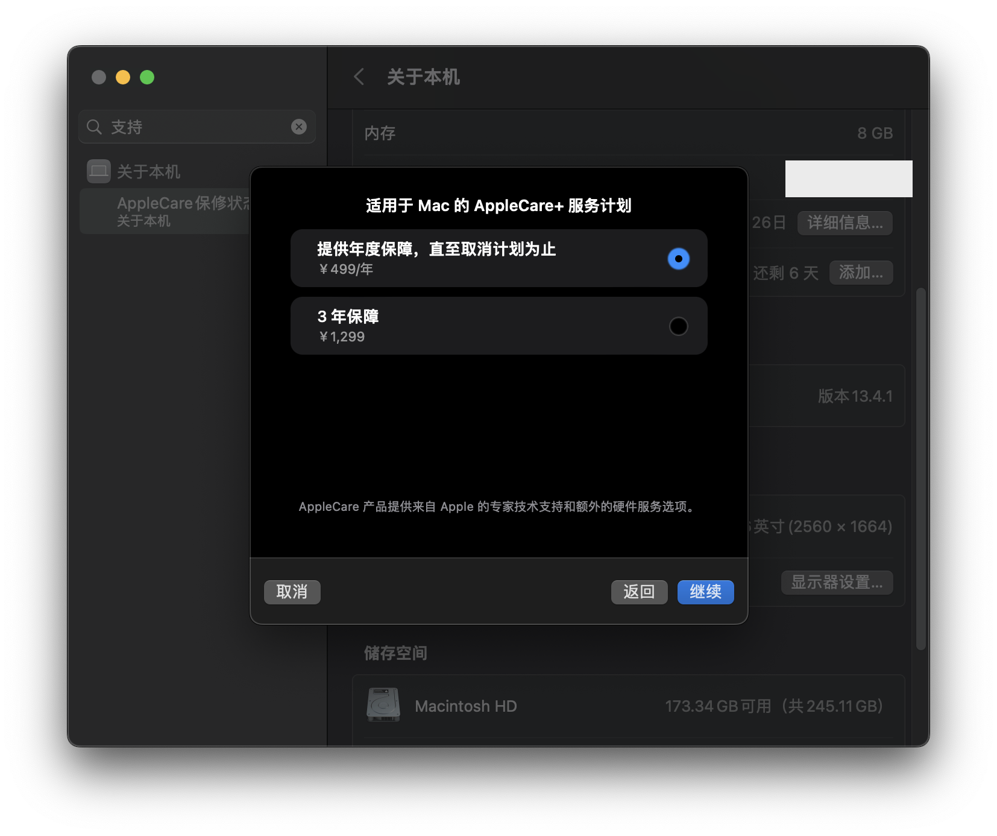Click the 内存 memory row label
Image resolution: width=997 pixels, height=836 pixels.
click(x=380, y=133)
